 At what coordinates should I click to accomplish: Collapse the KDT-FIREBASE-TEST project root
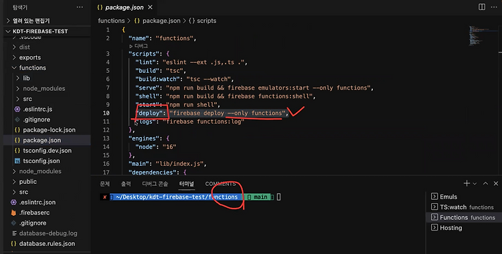[x=40, y=31]
